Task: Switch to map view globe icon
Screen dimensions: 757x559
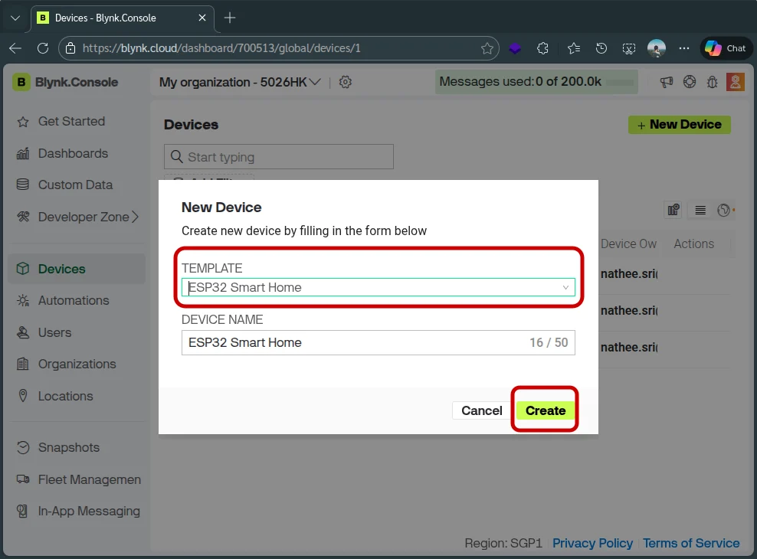Action: [724, 210]
